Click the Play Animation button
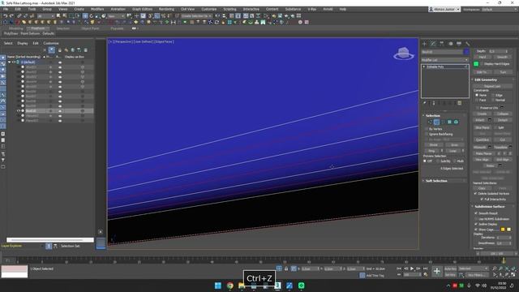The width and height of the screenshot is (519, 292). pyautogui.click(x=412, y=268)
